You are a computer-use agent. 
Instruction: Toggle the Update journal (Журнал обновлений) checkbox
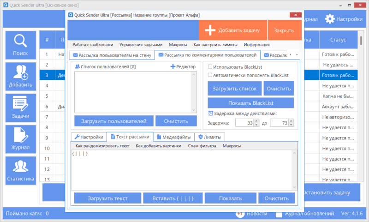tap(279, 214)
